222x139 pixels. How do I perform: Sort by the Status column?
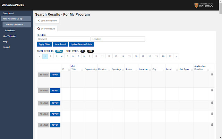(136, 69)
